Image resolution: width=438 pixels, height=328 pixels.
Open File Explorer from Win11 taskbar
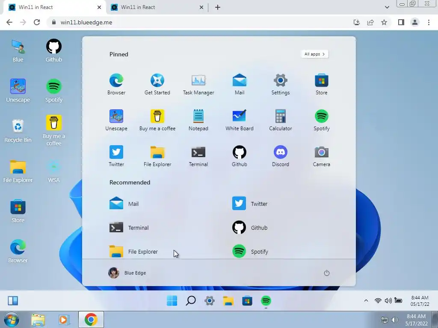pos(228,301)
